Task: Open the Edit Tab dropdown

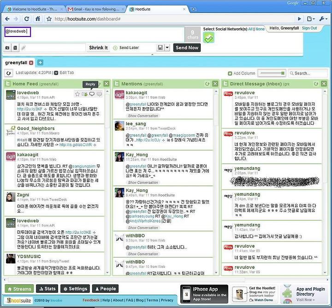Action: pyautogui.click(x=64, y=72)
